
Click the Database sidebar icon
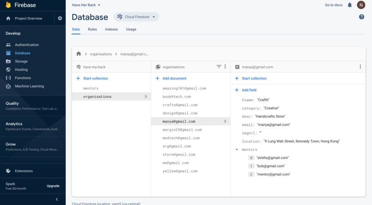pyautogui.click(x=8, y=53)
